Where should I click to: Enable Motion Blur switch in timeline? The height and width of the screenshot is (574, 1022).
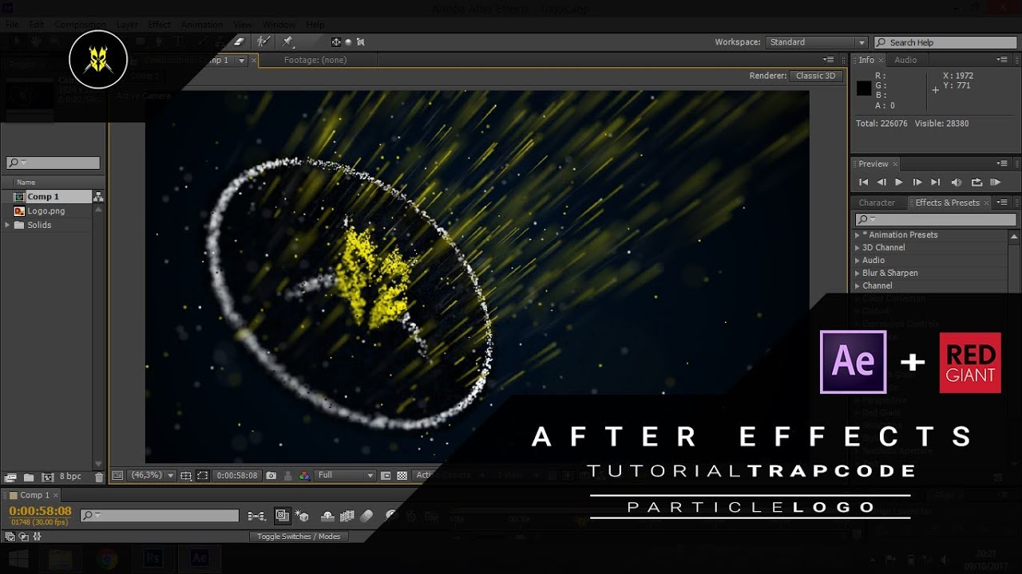coord(366,516)
